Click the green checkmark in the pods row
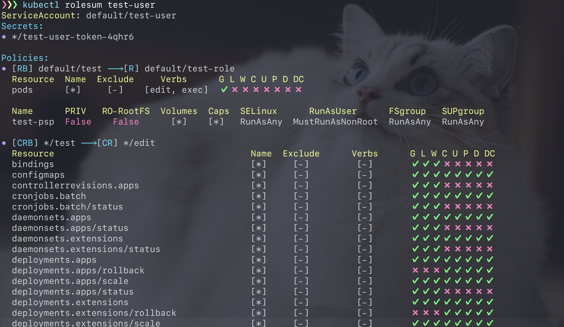Viewport: 564px width, 327px height. point(224,89)
